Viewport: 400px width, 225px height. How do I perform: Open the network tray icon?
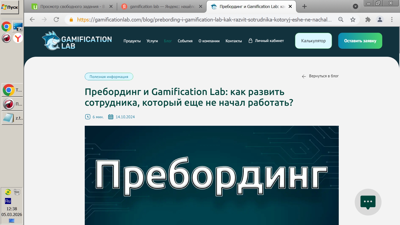coord(17,192)
